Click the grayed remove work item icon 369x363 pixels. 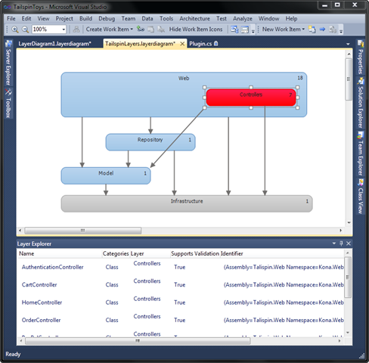click(161, 29)
